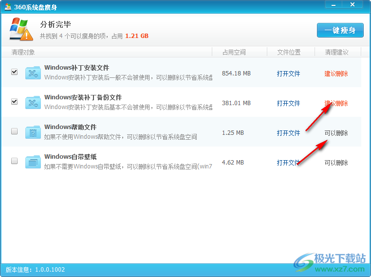The height and width of the screenshot is (277, 371).
Task: Click the 清理对象 column header
Action: tap(23, 52)
